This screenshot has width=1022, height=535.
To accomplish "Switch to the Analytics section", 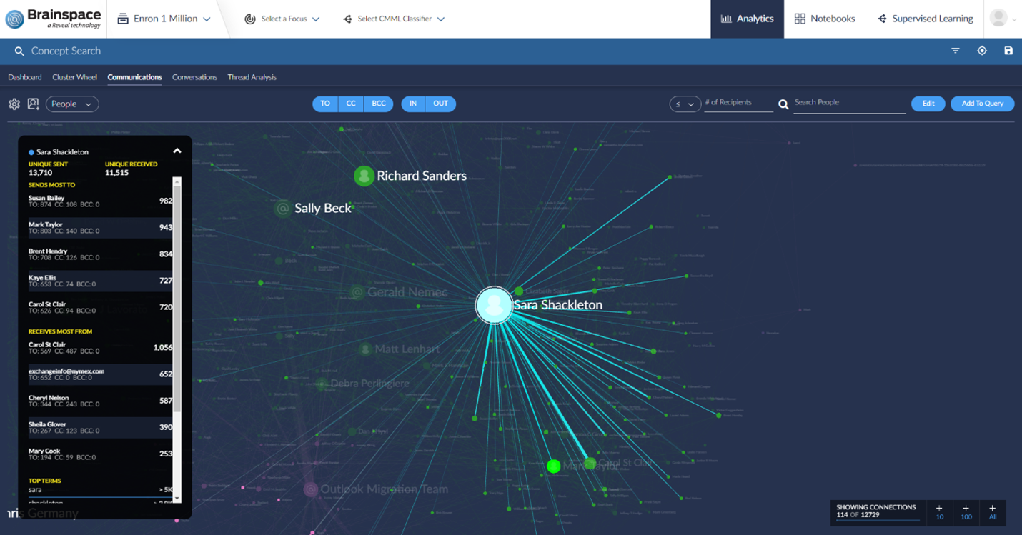I will tap(747, 19).
